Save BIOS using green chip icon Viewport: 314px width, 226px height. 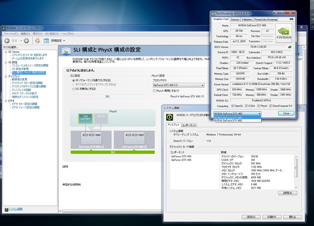[x=289, y=47]
